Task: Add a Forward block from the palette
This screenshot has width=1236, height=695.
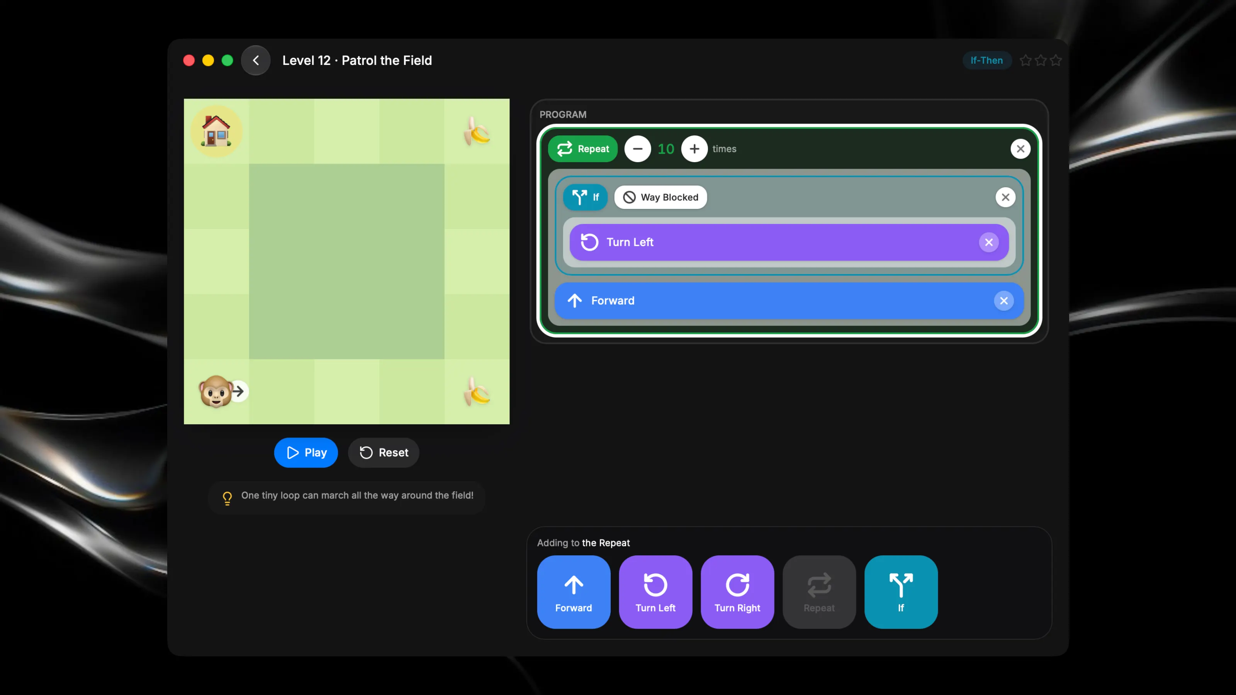Action: click(x=574, y=592)
